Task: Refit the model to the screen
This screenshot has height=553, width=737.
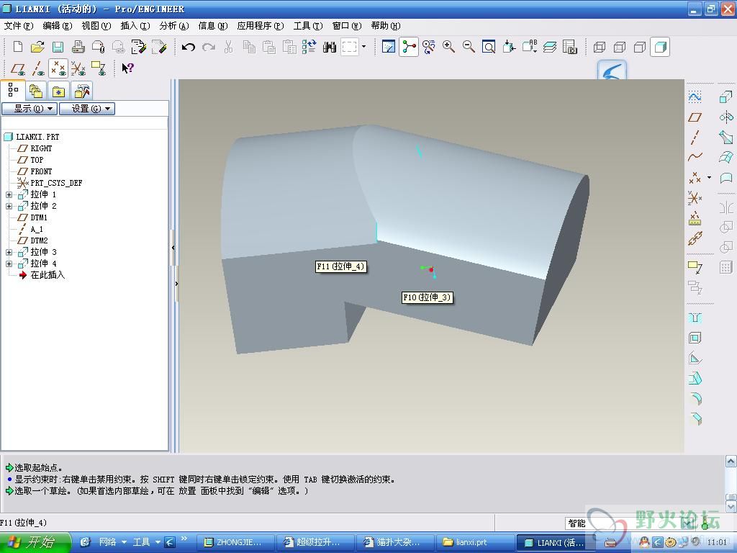Action: 489,47
